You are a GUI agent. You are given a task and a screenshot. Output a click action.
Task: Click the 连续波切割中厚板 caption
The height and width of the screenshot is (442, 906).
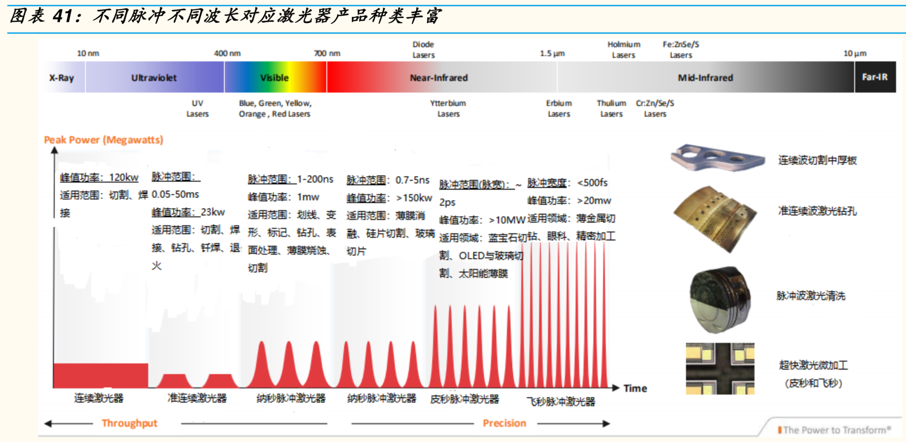click(817, 160)
